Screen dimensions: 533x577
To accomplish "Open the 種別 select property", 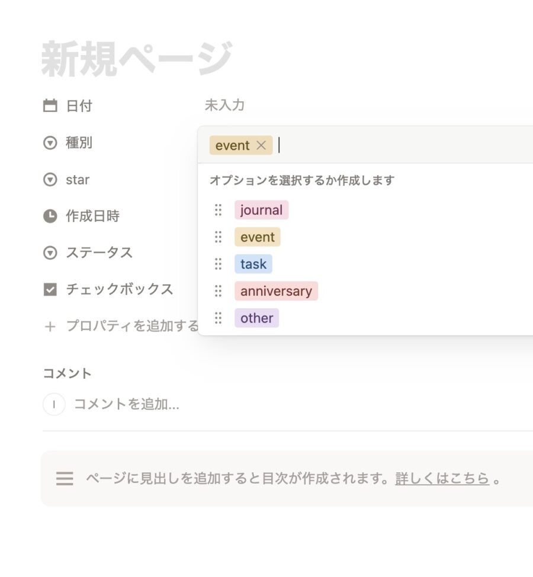I will pyautogui.click(x=79, y=143).
